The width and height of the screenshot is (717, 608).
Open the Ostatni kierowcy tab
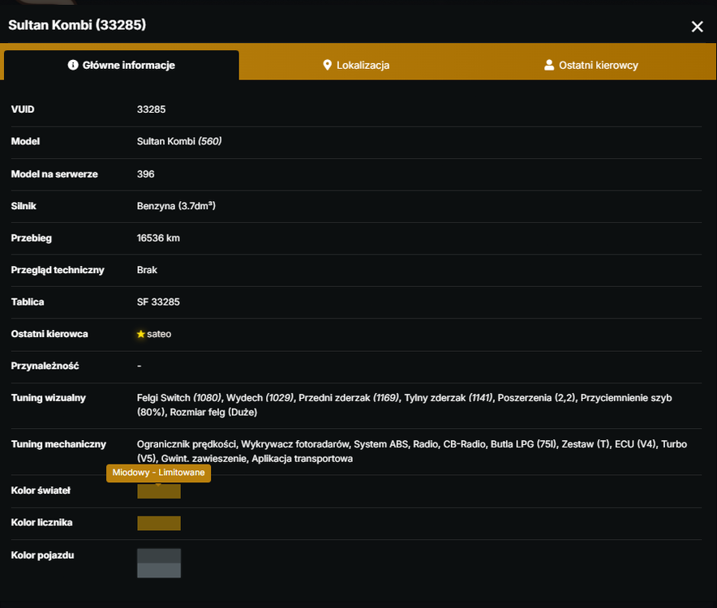point(590,65)
